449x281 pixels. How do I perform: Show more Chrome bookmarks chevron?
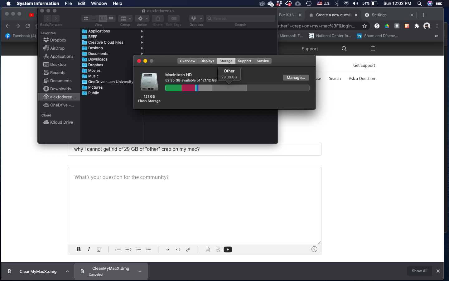437,36
